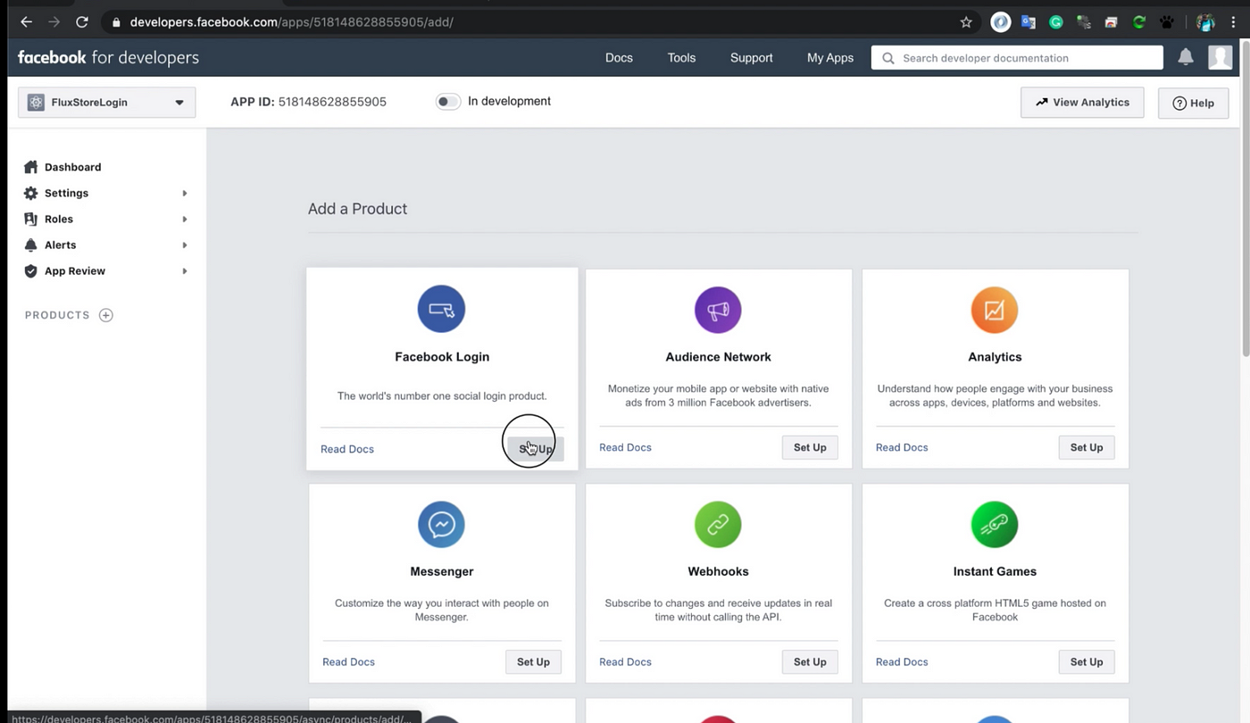The height and width of the screenshot is (723, 1250).
Task: Click the Audience Network megaphone icon
Action: point(718,310)
